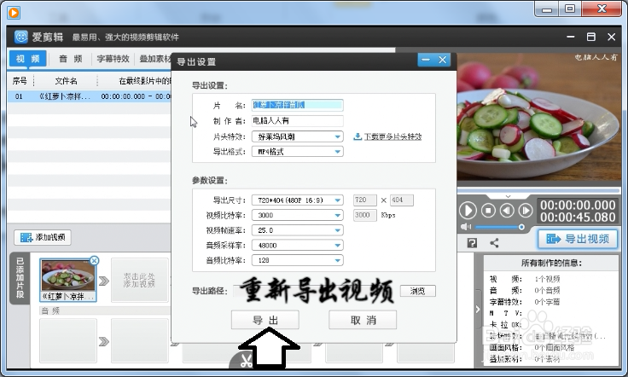Click the share icon below preview
The width and height of the screenshot is (628, 377).
click(x=494, y=243)
